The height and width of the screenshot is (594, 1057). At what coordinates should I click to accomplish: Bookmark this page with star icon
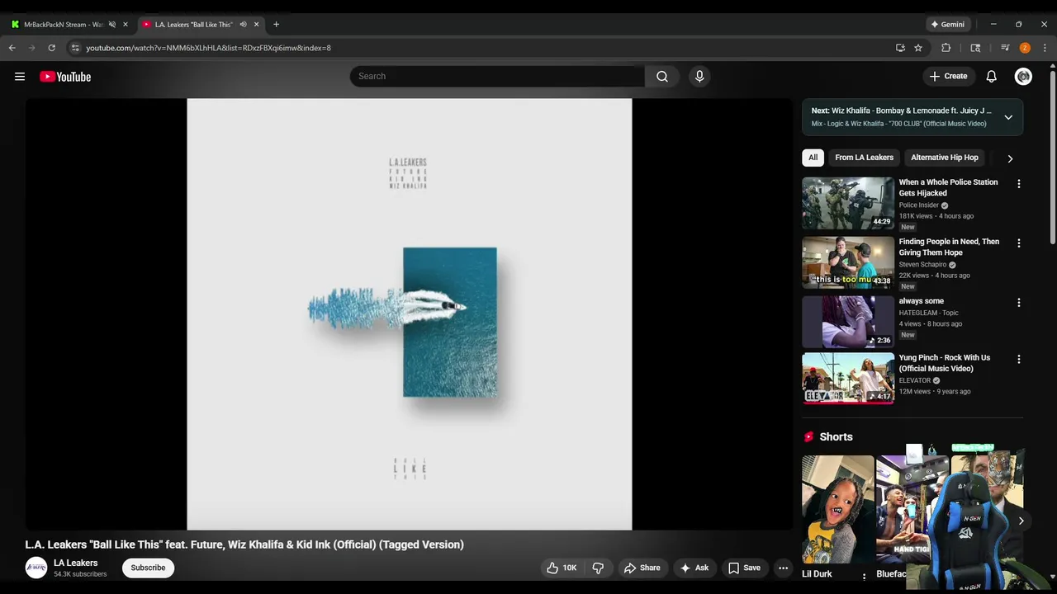[x=918, y=48]
